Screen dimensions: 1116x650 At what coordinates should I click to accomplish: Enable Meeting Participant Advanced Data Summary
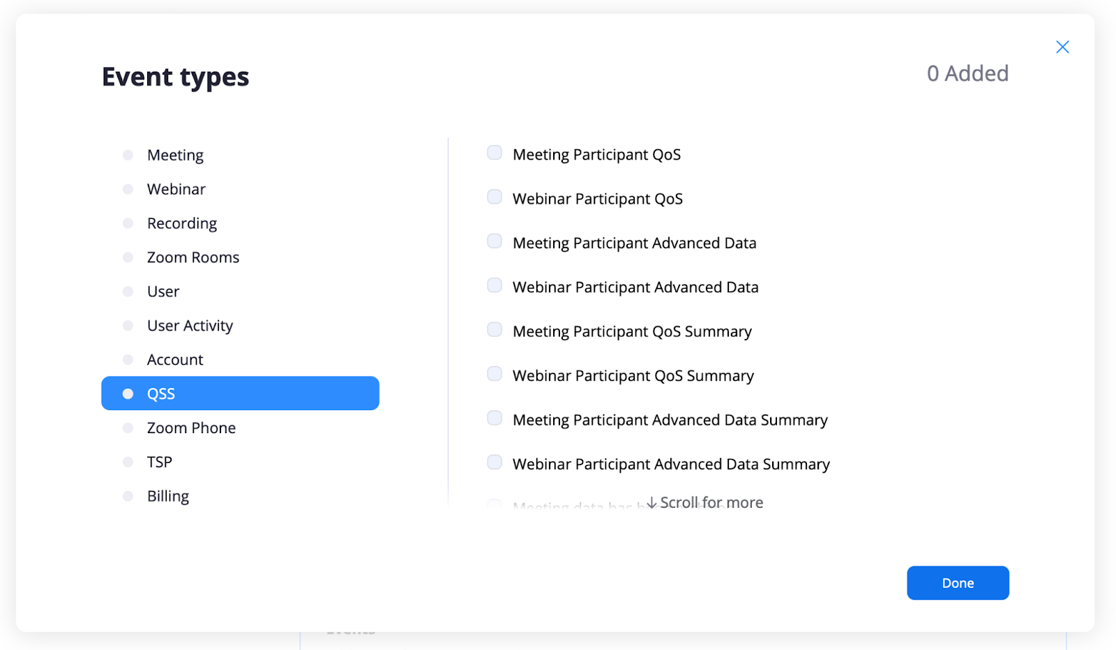[494, 417]
